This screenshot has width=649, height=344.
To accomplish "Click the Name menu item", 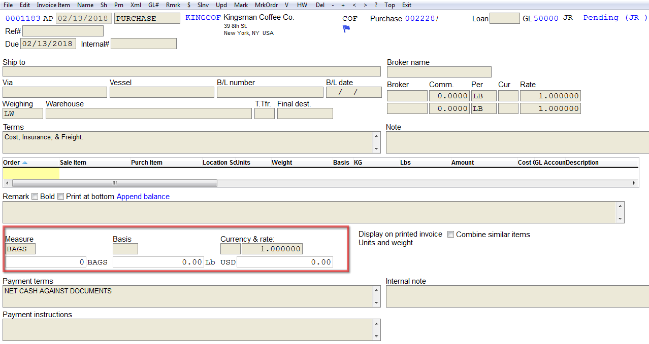I will 85,5.
